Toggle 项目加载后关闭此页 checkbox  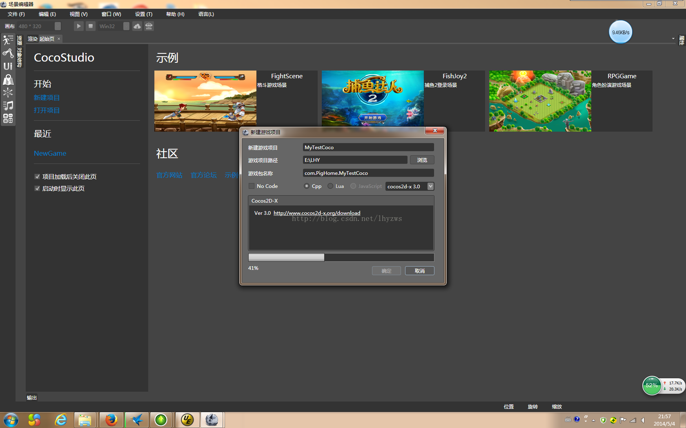coord(37,176)
